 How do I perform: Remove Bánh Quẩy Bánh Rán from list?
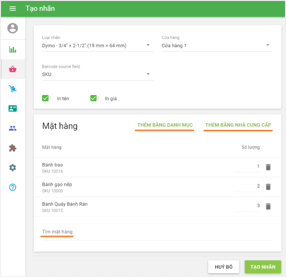point(268,206)
